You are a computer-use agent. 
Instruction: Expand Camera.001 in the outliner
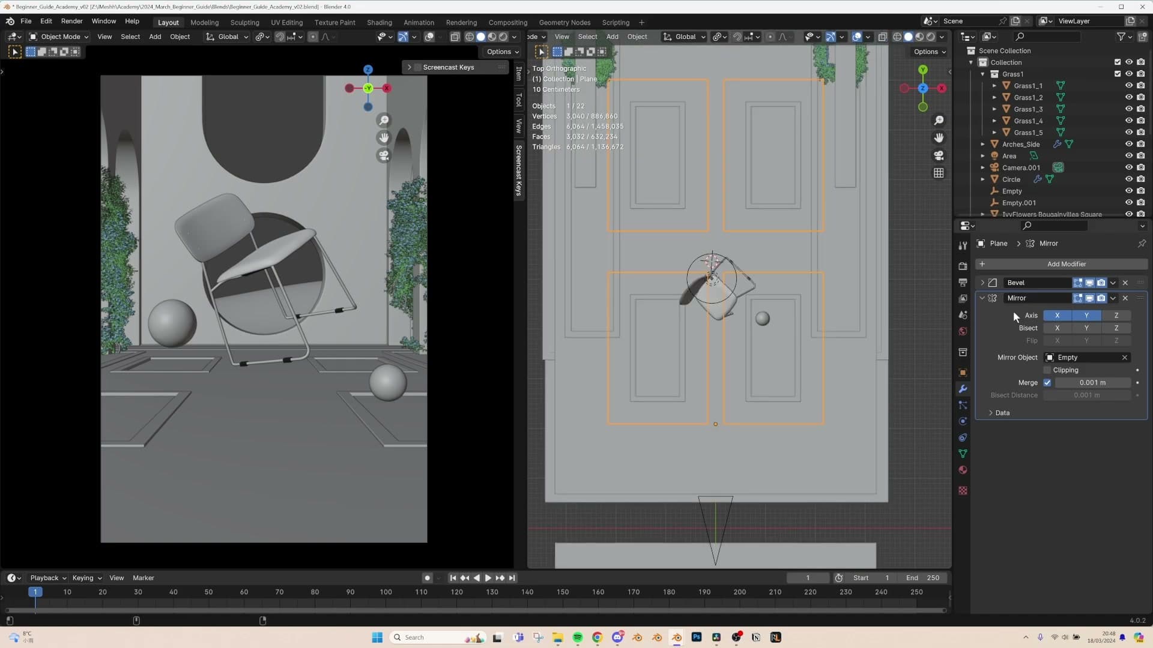tap(983, 168)
